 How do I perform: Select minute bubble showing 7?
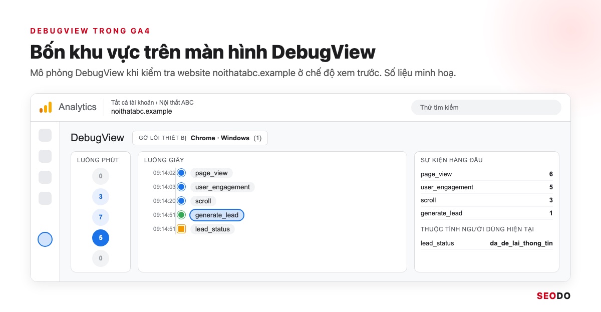[101, 217]
